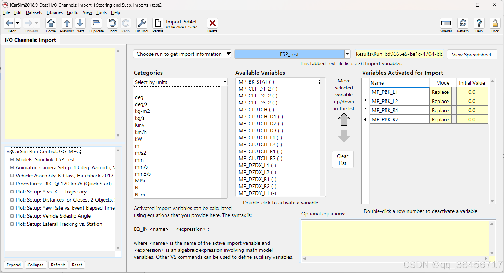Viewport: 504px width, 273px height.
Task: Expand the Vehicle: Assembly: B-Class node
Action: click(12, 176)
